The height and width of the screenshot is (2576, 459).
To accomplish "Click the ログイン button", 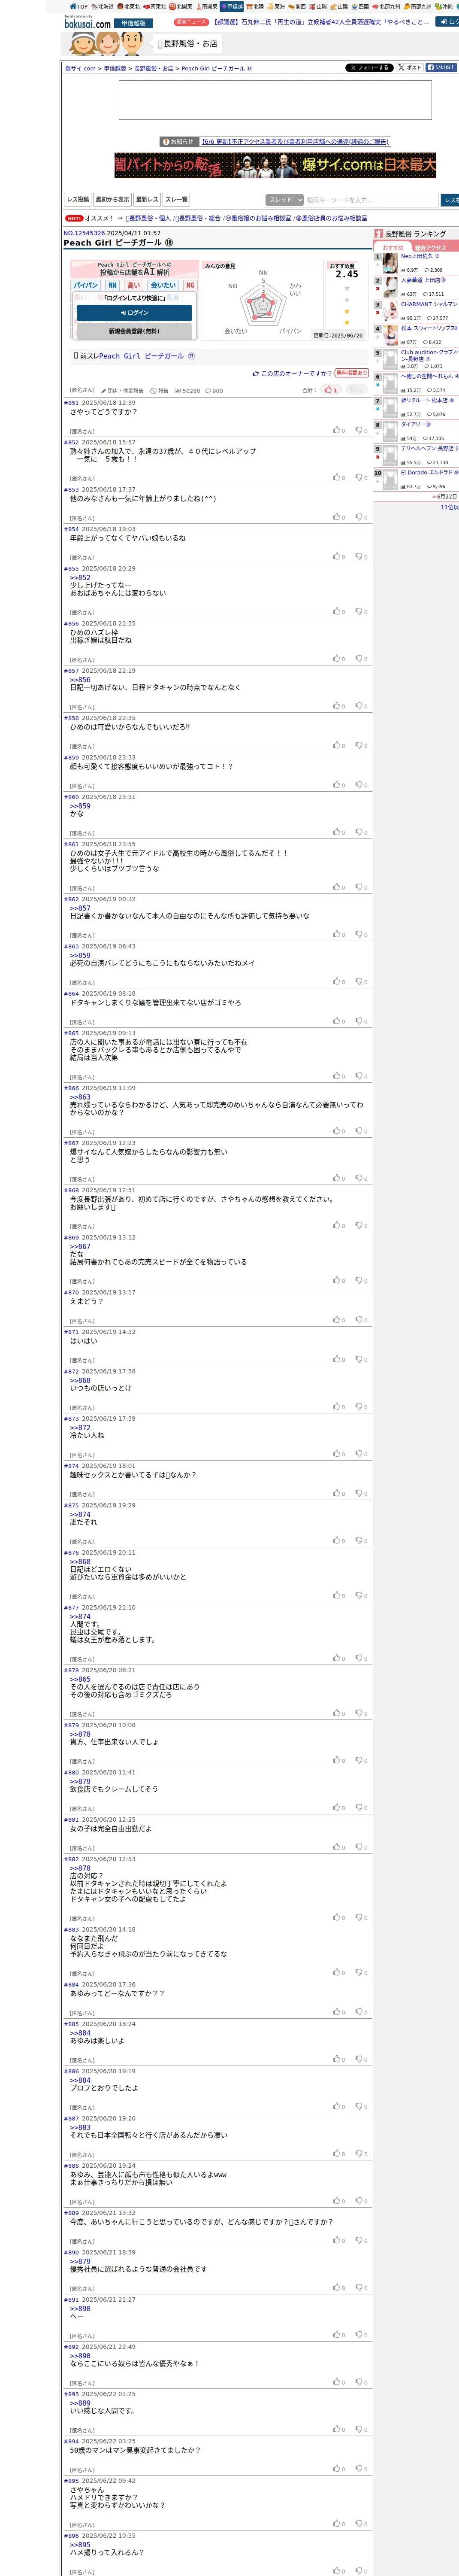I will point(134,313).
